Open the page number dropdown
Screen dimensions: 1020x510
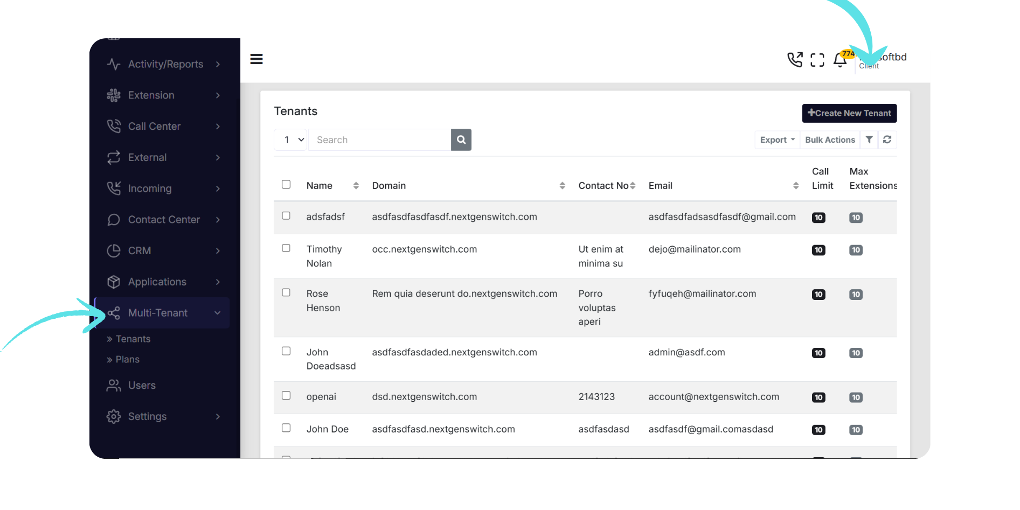pyautogui.click(x=291, y=140)
